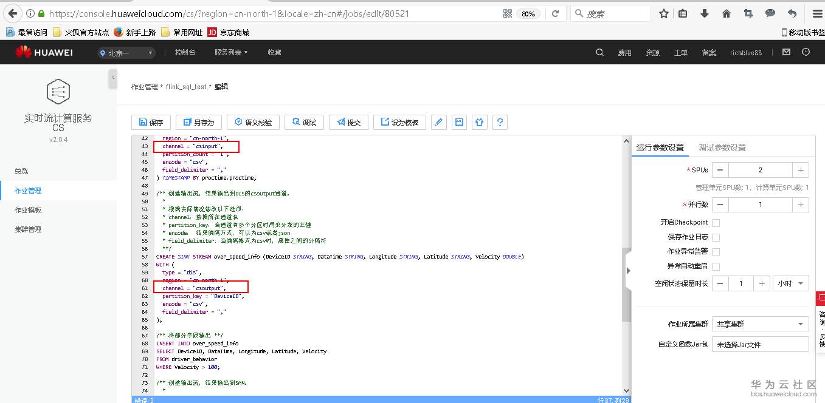
Task: Open the 作业所属集群 共享集群 dropdown
Action: pos(759,323)
